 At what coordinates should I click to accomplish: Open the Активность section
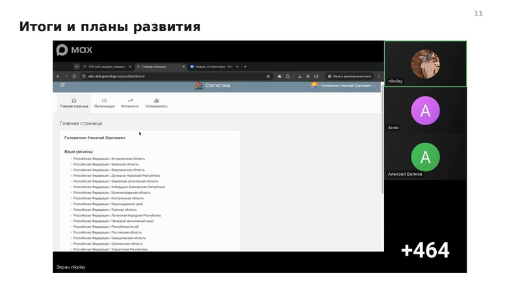(130, 103)
